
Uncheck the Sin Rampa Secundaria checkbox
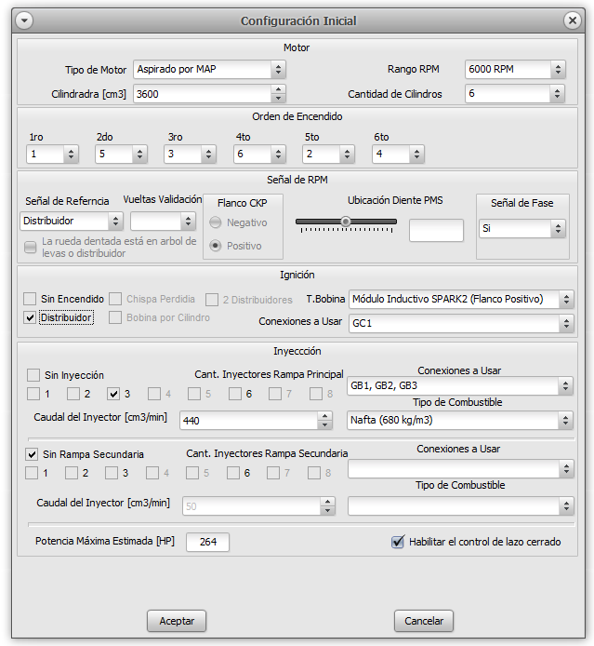pos(32,454)
